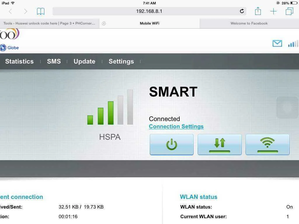299x224 pixels.
Task: Open the Statistics menu
Action: (x=20, y=61)
